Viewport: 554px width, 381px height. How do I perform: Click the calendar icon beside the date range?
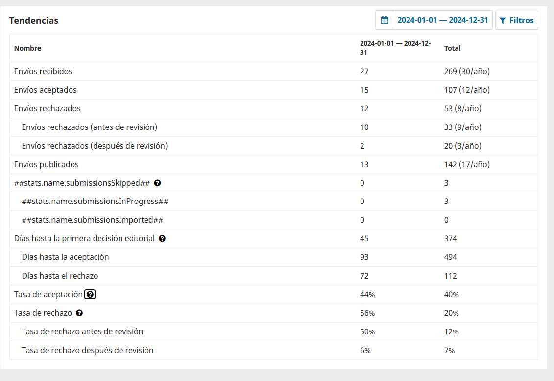385,20
